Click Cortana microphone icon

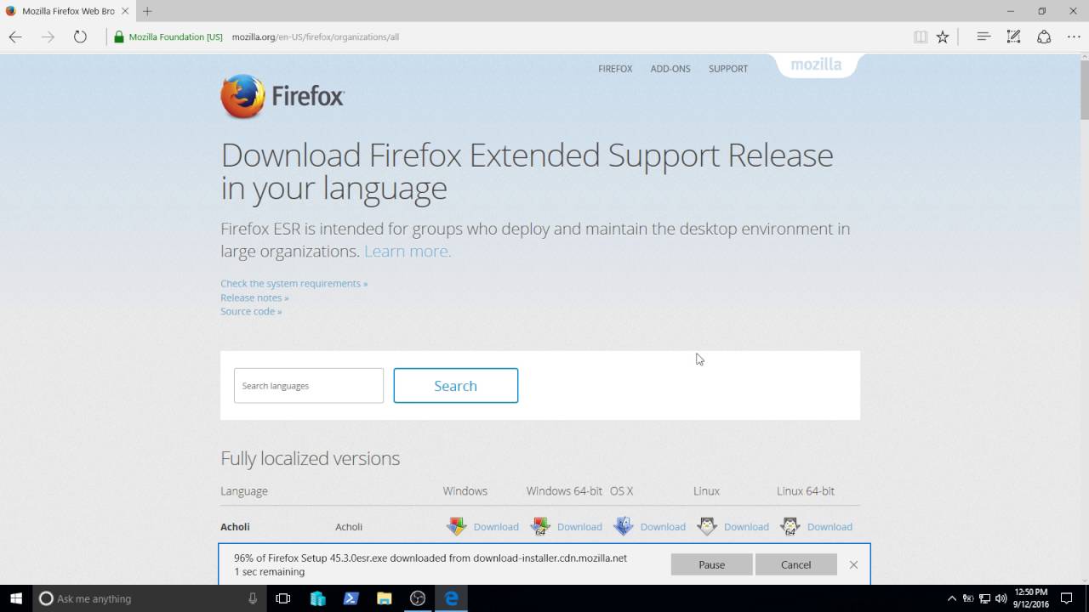tap(253, 598)
